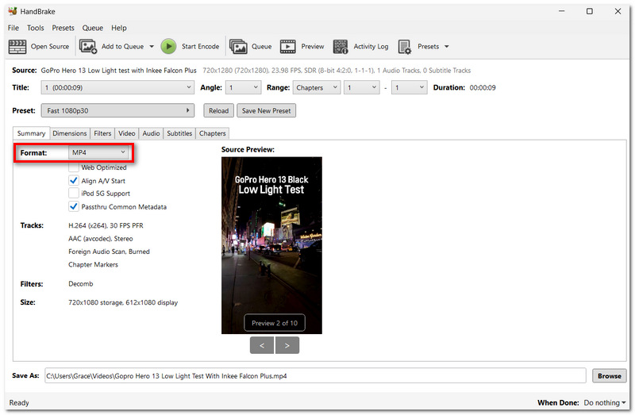Switch to the Video tab

point(127,133)
